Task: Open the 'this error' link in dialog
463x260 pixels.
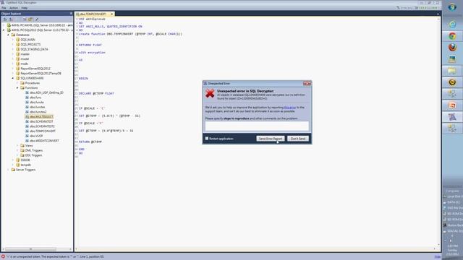Action: pyautogui.click(x=289, y=108)
